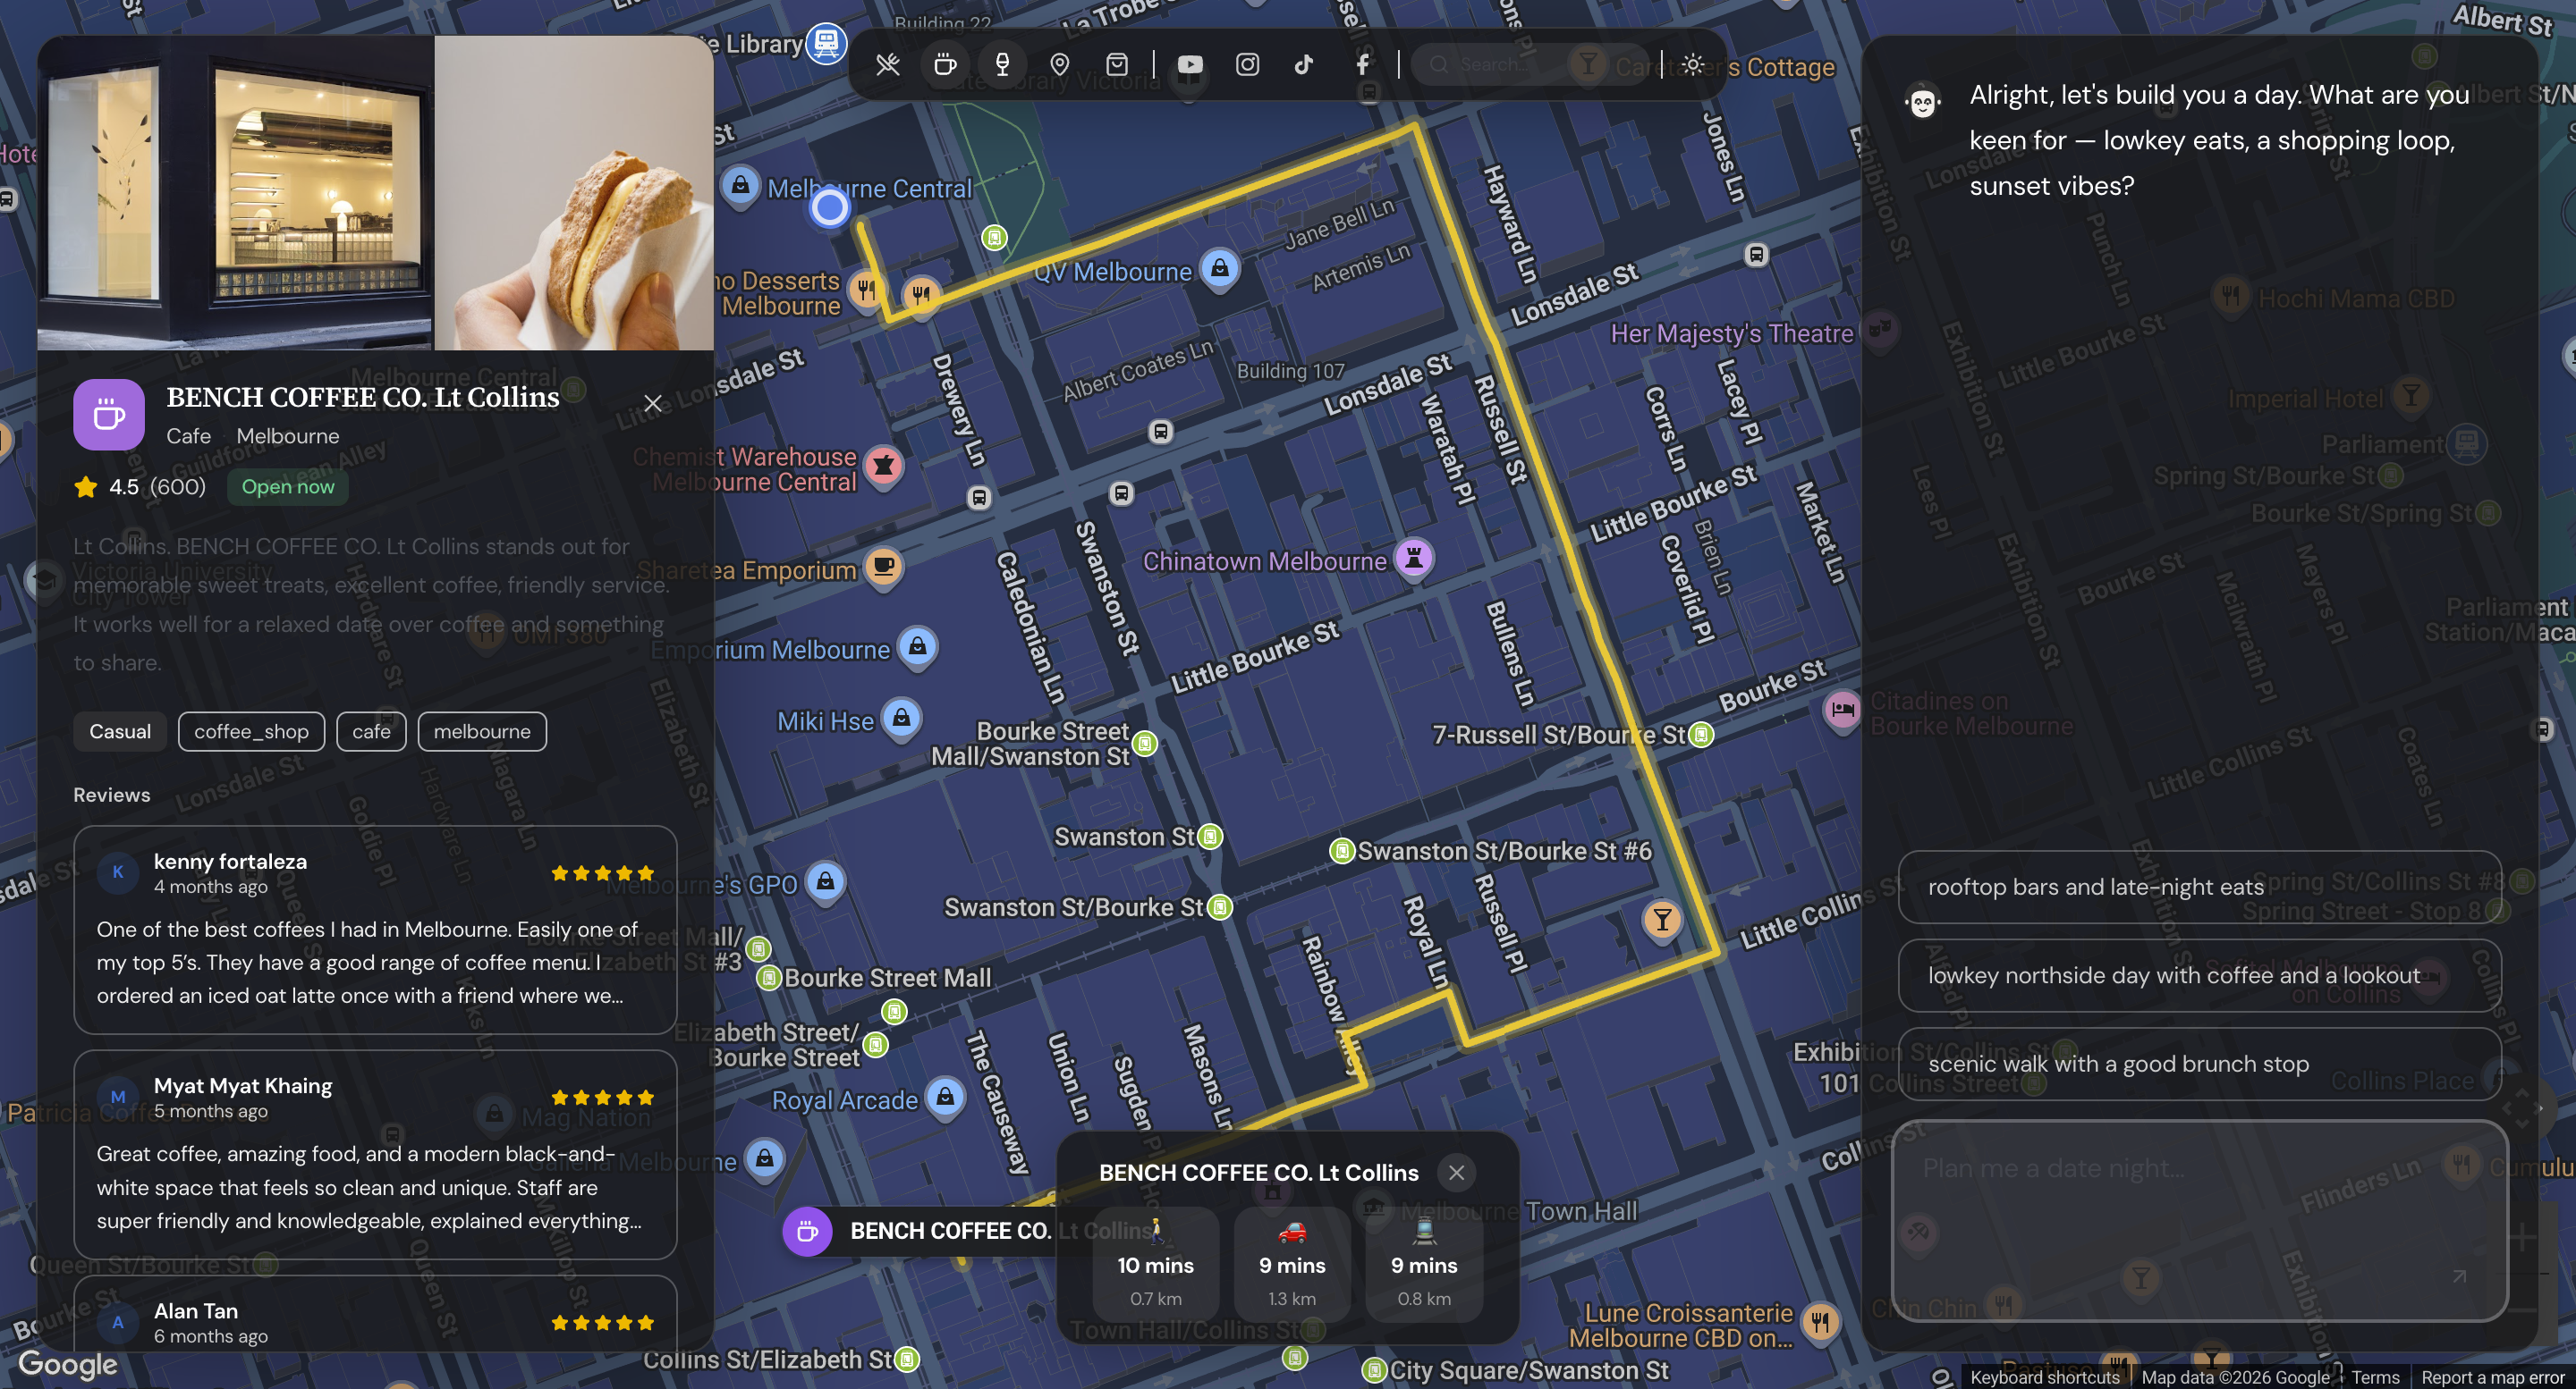The height and width of the screenshot is (1389, 2576).
Task: Click the YouTube icon in toolbar
Action: point(1189,65)
